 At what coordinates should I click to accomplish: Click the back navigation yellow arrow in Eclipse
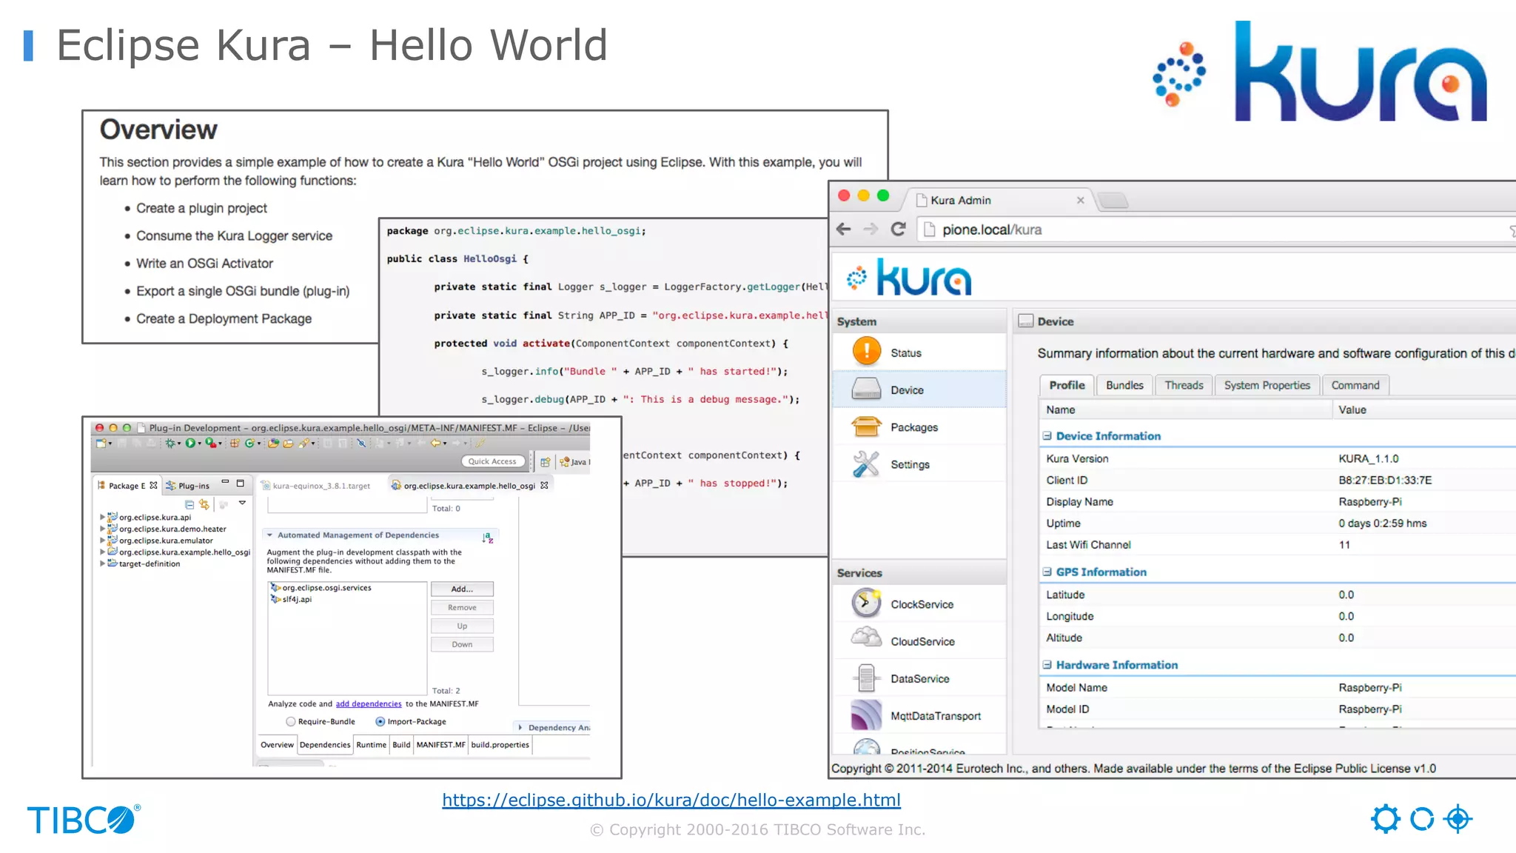[x=435, y=444]
